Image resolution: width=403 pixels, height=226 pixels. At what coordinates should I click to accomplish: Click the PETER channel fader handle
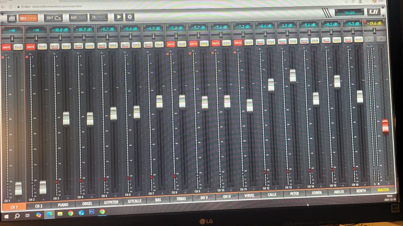[x=293, y=76]
